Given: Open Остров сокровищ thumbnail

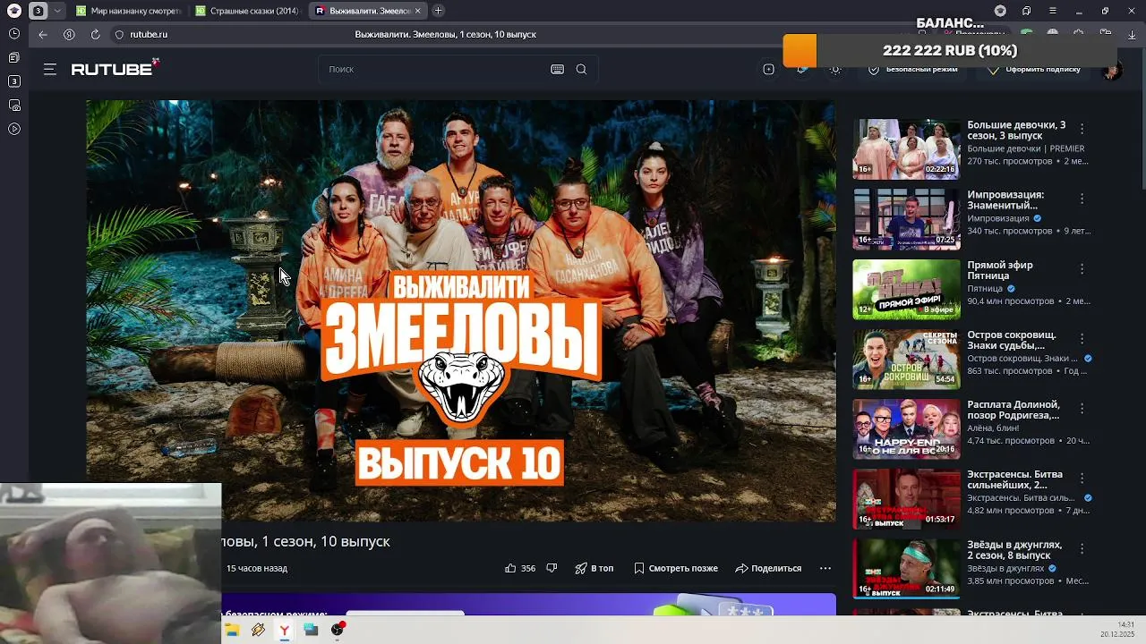Looking at the screenshot, I should (x=906, y=358).
